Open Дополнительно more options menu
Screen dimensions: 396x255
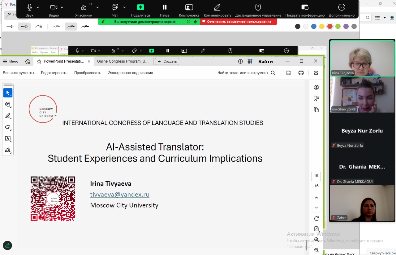pos(342,7)
